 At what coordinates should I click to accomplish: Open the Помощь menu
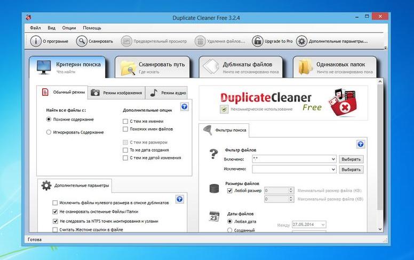pos(92,28)
